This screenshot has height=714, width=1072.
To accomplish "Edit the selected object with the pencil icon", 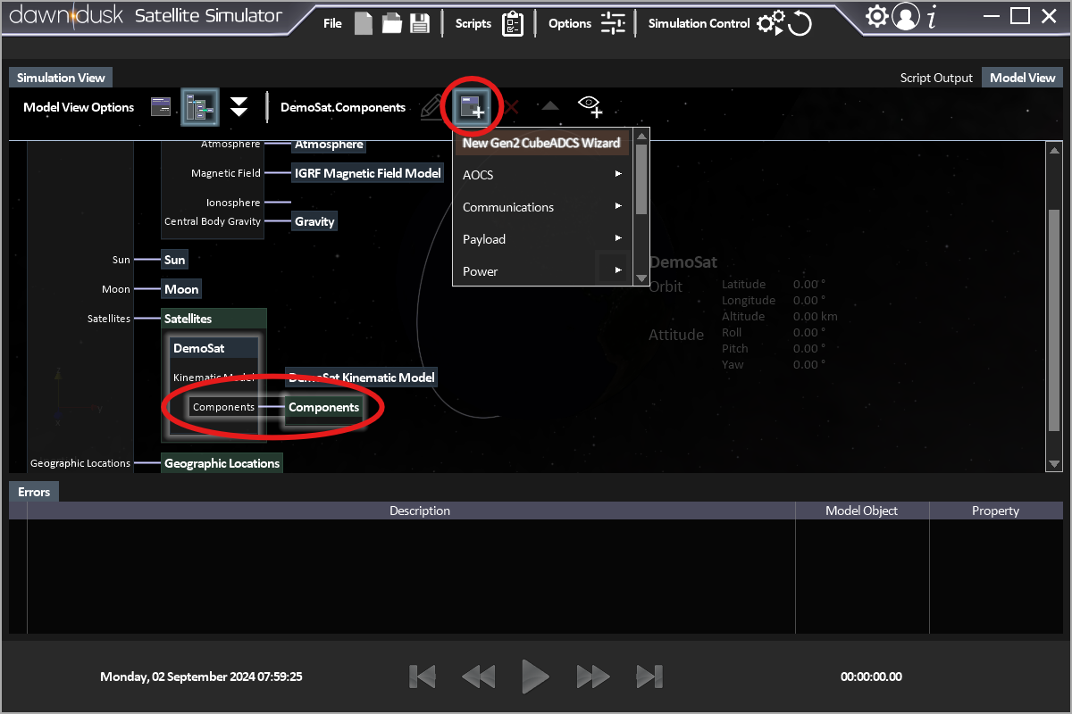I will tap(431, 107).
